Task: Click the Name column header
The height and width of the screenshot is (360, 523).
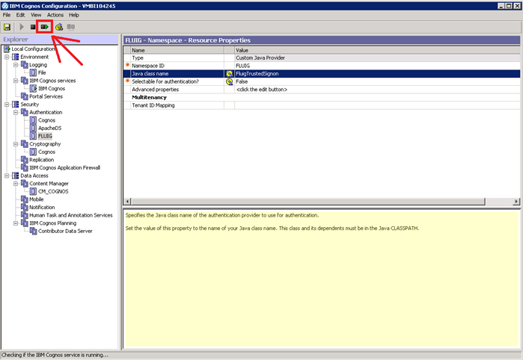Action: pos(177,50)
